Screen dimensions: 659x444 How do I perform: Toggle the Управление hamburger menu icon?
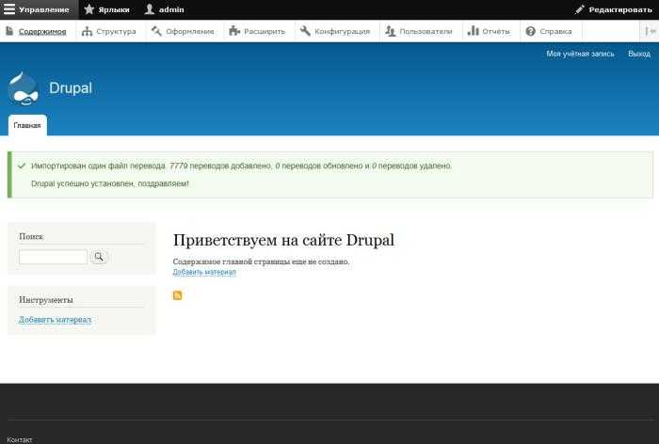pos(8,9)
